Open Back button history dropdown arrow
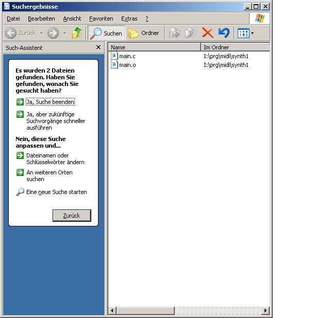Viewport: 330px width, 318px height. tap(41, 33)
